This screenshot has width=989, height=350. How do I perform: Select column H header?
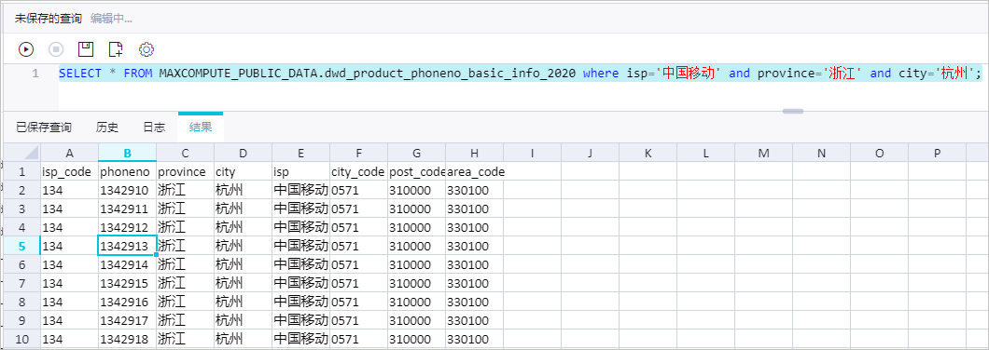[474, 153]
